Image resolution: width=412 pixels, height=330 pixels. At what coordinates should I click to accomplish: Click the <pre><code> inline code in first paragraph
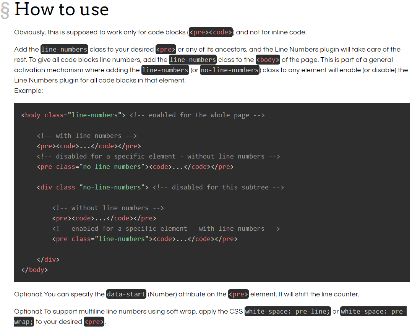[x=211, y=32]
